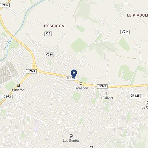Click the VC14 shield near Le Pivoulier
148x148 pixels.
click(125, 32)
